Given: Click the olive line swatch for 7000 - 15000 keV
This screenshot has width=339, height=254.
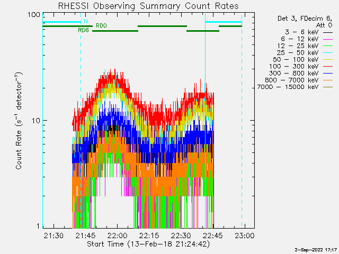Looking at the screenshot, I should [x=328, y=87].
